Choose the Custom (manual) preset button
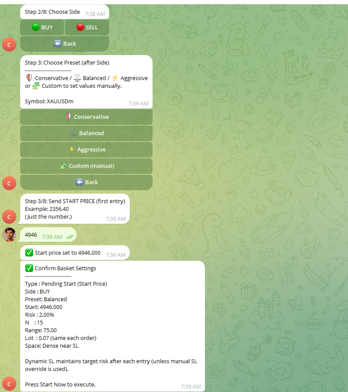Viewport: 348px width, 392px height. (86, 166)
